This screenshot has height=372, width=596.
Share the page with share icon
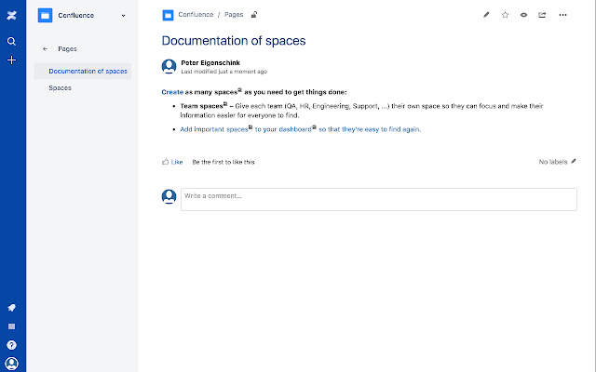pyautogui.click(x=542, y=15)
